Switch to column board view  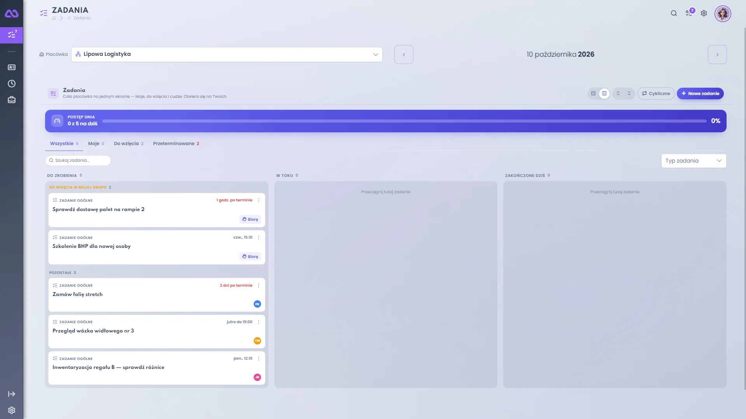604,93
